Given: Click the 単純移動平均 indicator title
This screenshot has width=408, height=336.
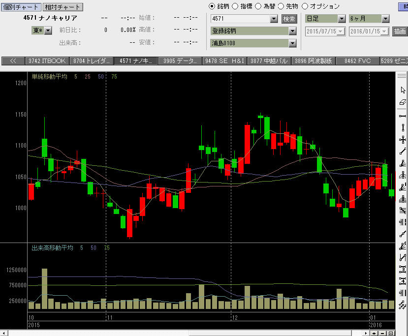Looking at the screenshot, I should click(49, 76).
